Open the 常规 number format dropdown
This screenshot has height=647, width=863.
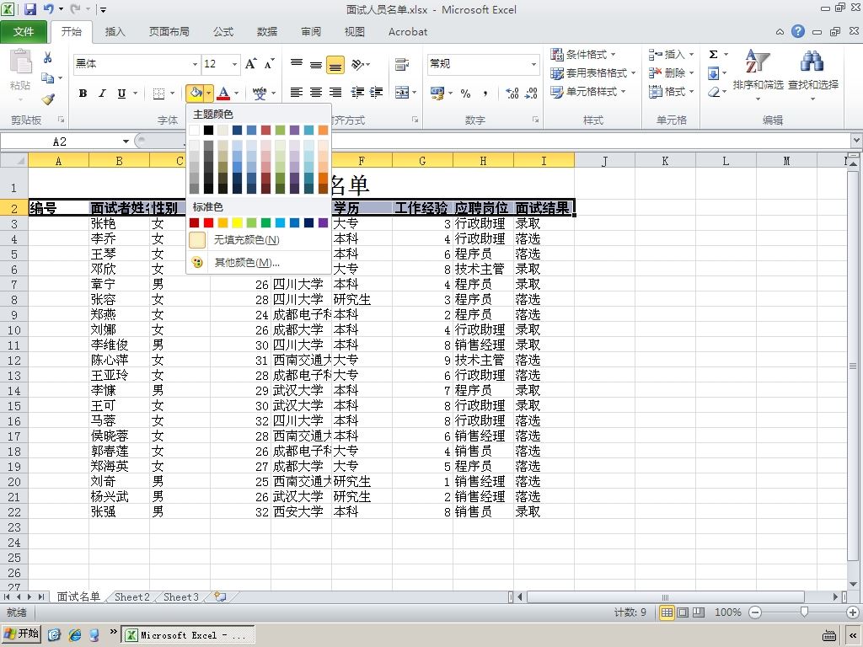533,64
